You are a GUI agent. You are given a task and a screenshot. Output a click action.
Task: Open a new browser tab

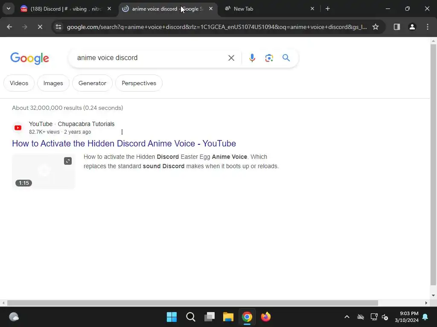(328, 9)
